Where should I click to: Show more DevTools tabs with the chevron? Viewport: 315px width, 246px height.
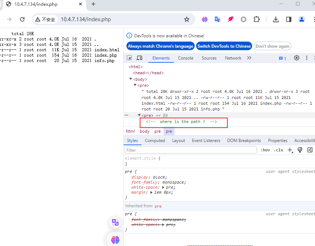[x=249, y=58]
